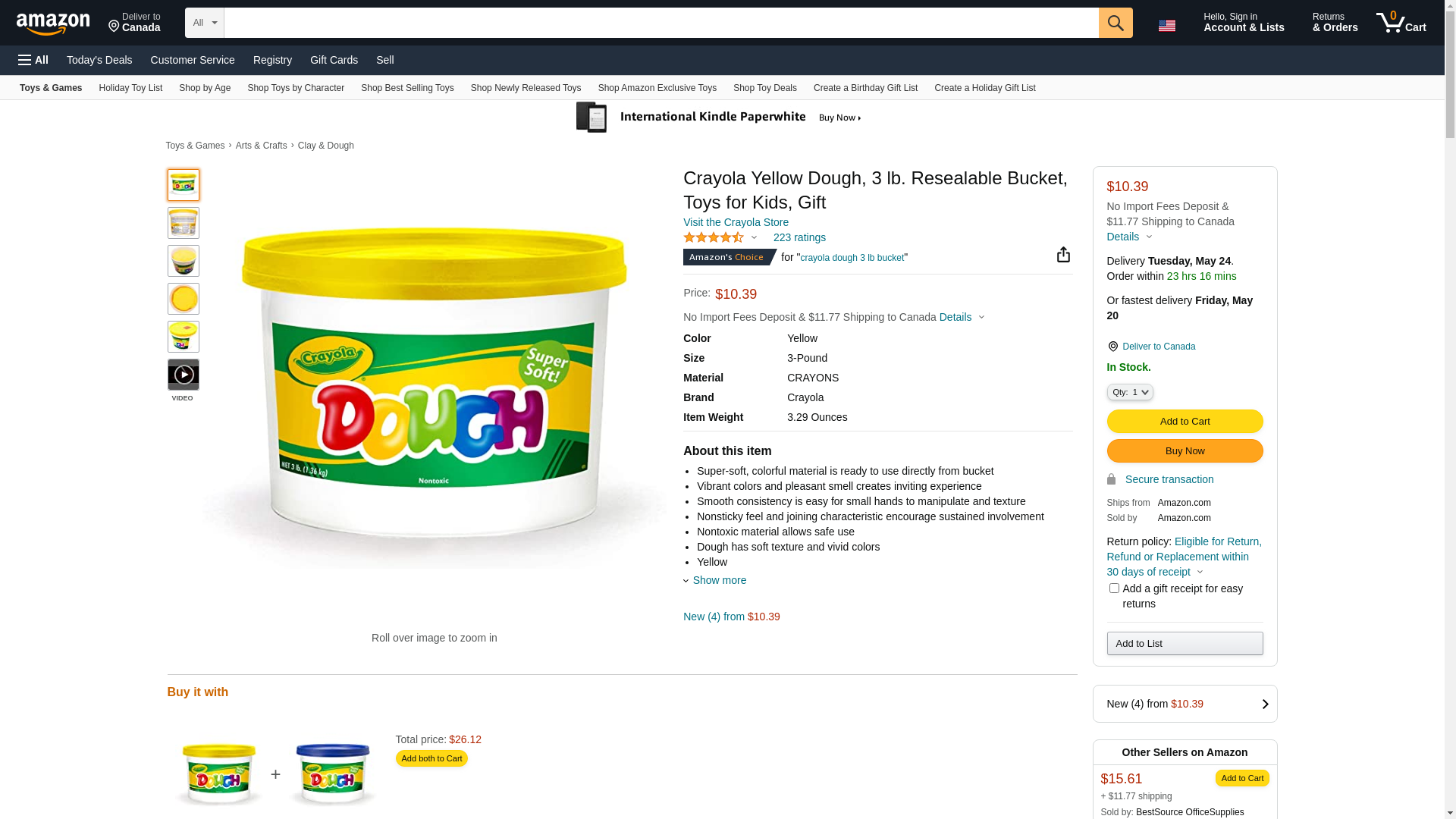Open the Qty quantity dropdown
This screenshot has height=819, width=1456.
pyautogui.click(x=1129, y=392)
